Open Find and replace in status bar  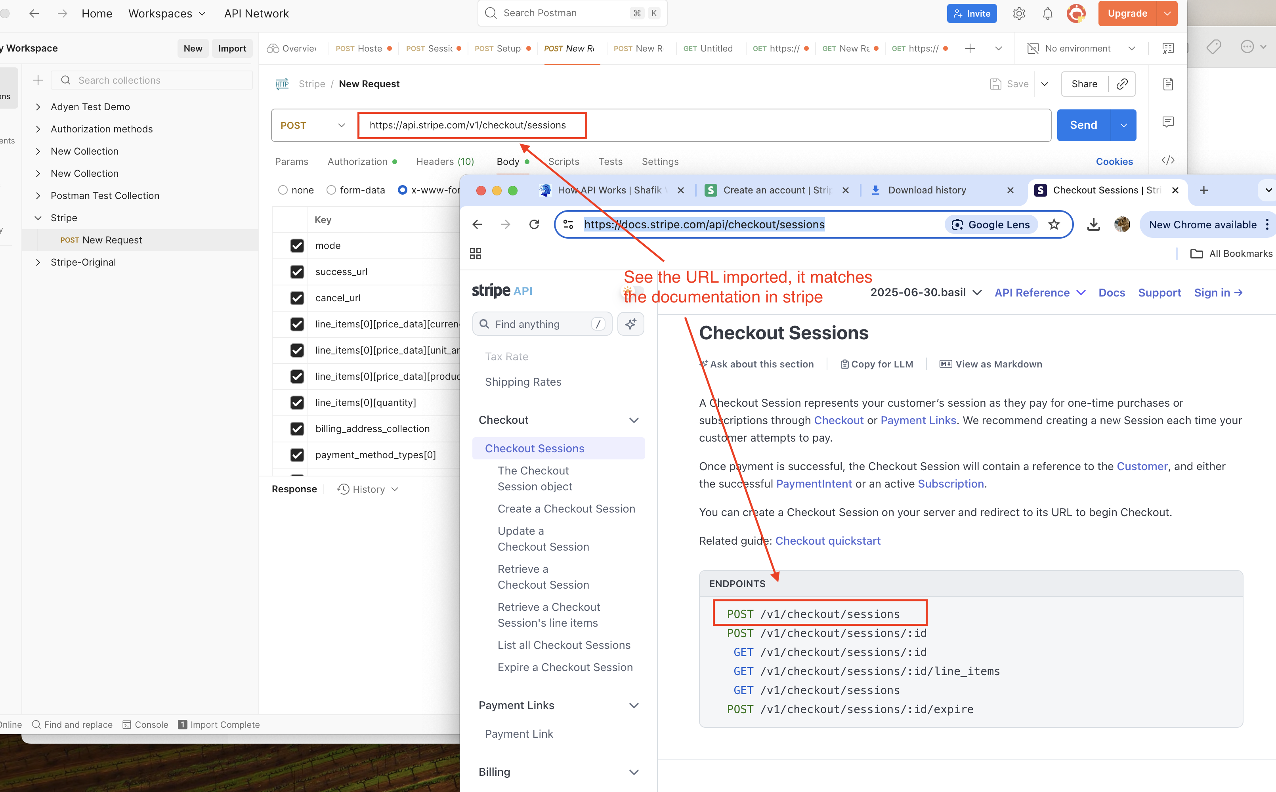pyautogui.click(x=72, y=725)
